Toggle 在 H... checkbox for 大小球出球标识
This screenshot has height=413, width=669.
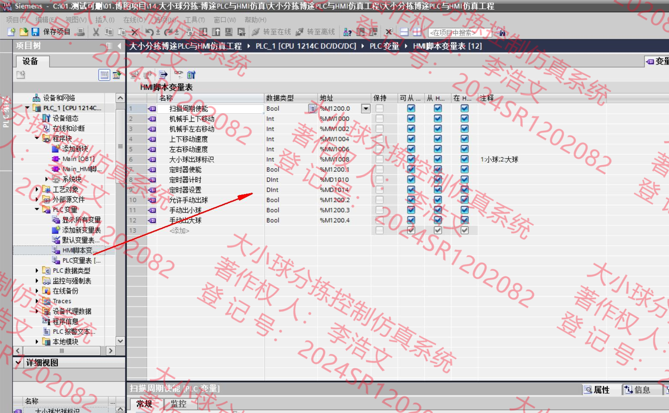coord(464,159)
